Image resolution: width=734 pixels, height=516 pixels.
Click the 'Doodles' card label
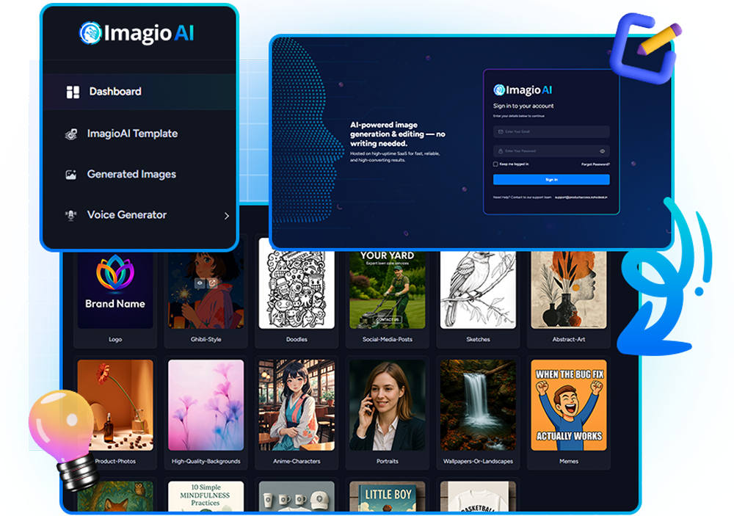click(297, 339)
